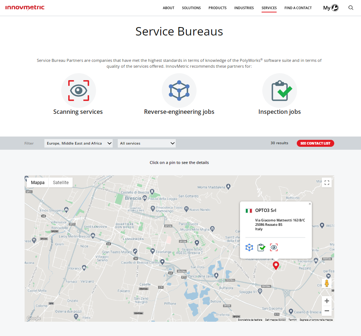Click the scanning eye icon in OPTO3 popup
This screenshot has height=336, width=361.
pyautogui.click(x=274, y=247)
